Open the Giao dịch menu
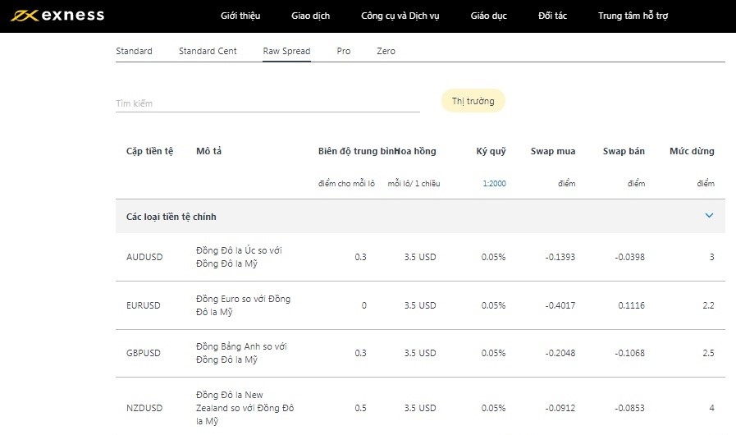Screen dimensions: 736x435 (311, 16)
